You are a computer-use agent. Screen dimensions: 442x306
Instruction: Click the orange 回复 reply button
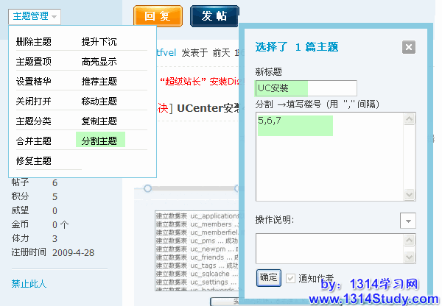158,16
